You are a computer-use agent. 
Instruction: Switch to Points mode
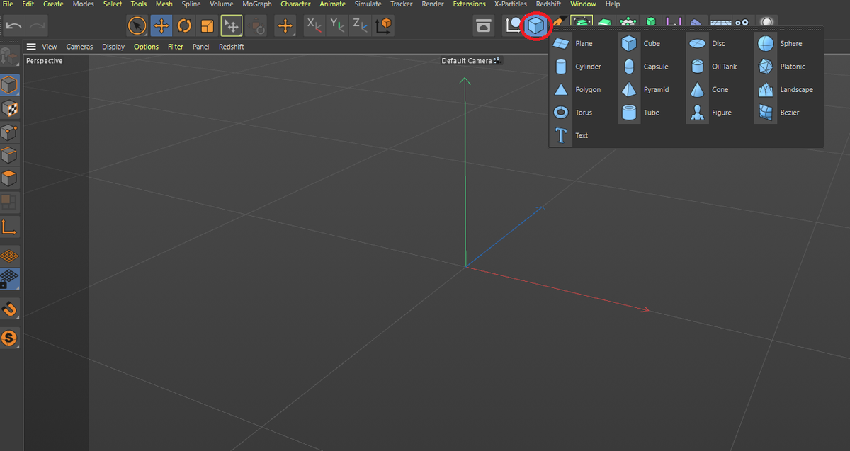click(9, 132)
